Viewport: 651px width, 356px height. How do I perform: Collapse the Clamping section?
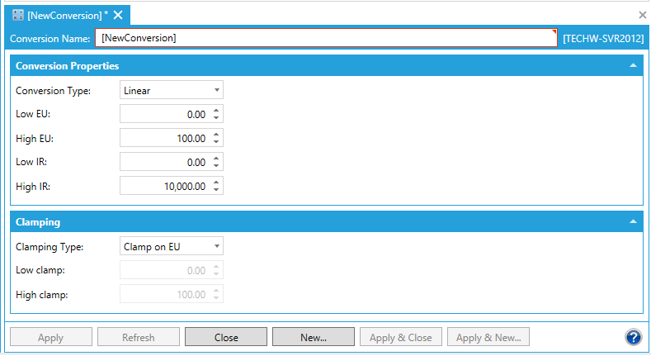633,222
